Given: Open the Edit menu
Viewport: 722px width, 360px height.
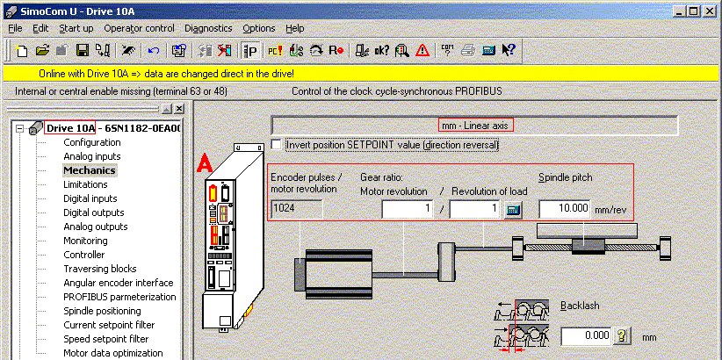Looking at the screenshot, I should (40, 29).
